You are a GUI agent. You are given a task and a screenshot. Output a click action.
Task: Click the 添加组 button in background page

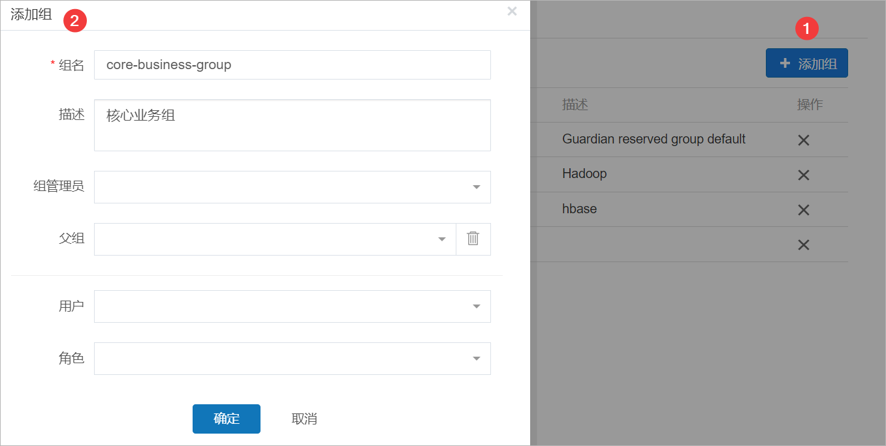tap(807, 63)
